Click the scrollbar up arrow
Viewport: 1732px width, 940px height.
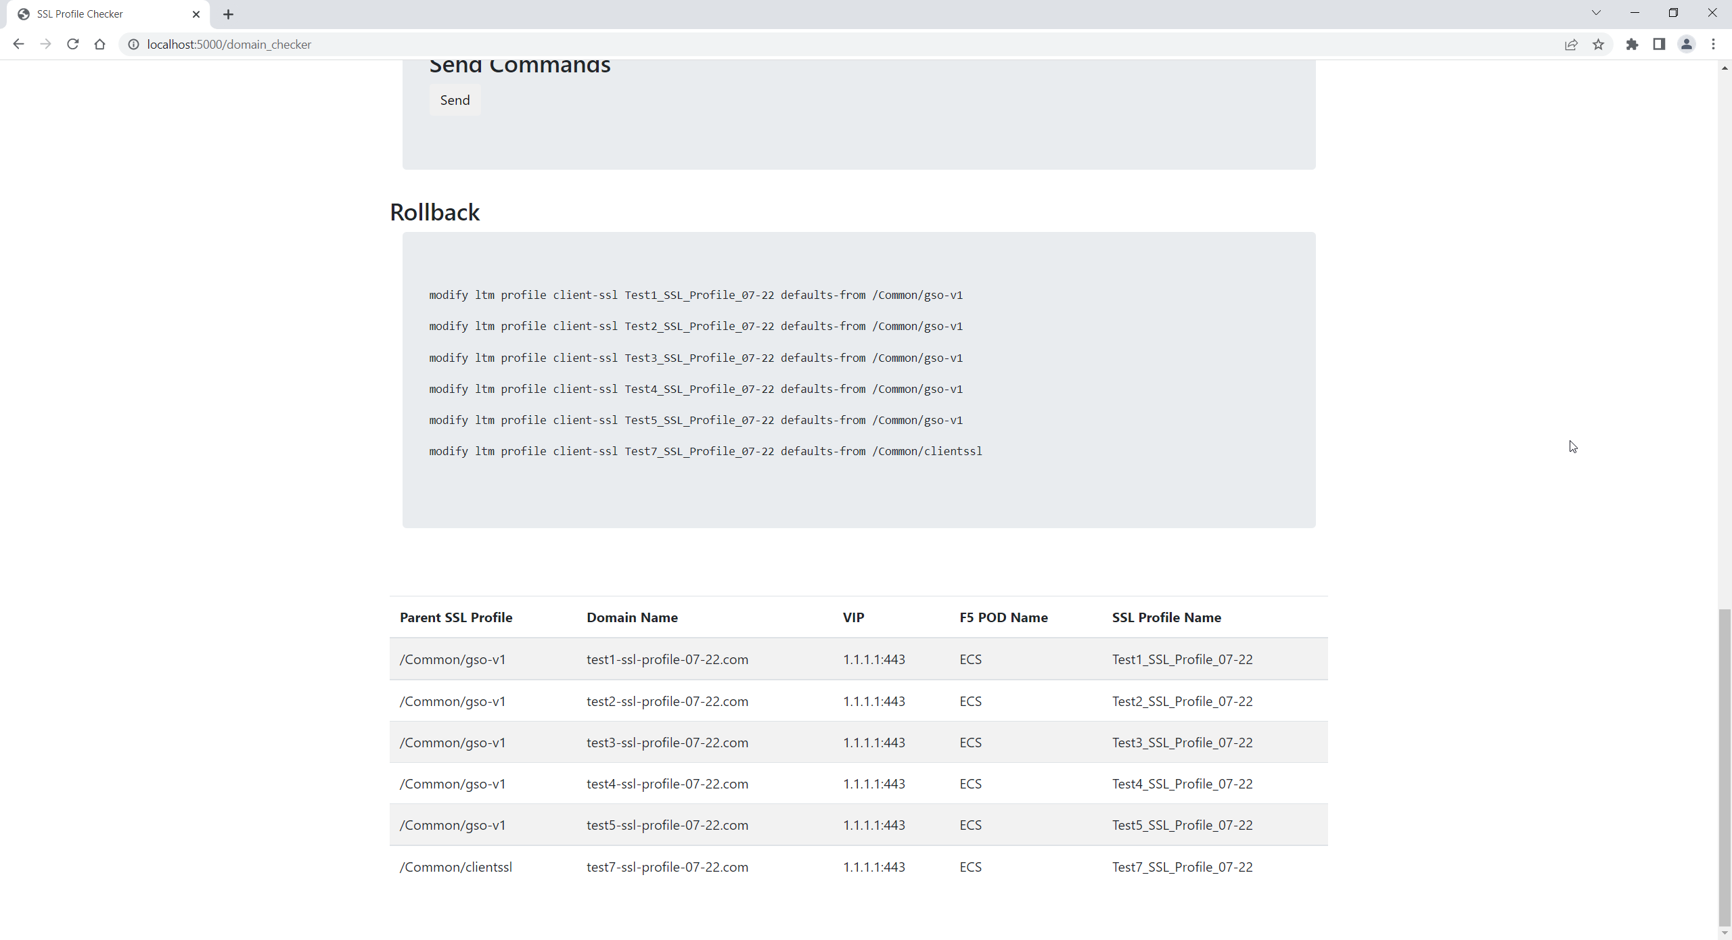pos(1725,68)
